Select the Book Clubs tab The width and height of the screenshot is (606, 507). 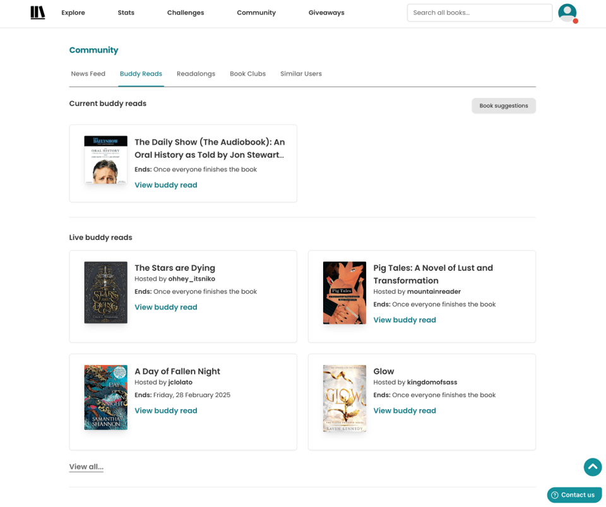click(x=247, y=74)
